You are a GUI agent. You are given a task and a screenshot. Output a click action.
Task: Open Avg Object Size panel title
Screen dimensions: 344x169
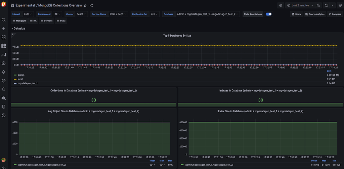point(93,111)
